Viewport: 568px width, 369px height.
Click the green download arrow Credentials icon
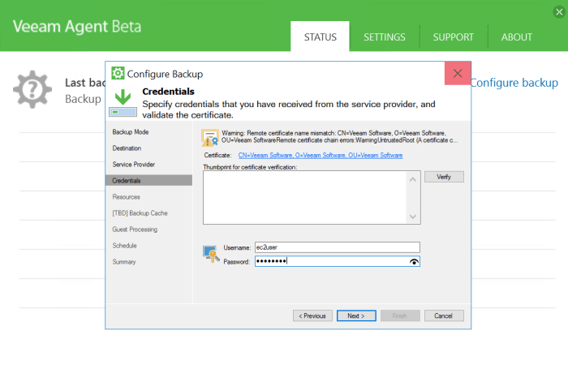[x=123, y=103]
